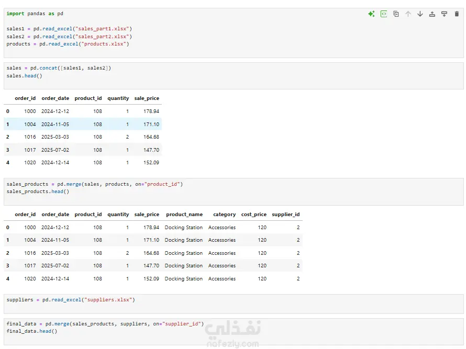Delete the cell with the trash icon

(457, 14)
